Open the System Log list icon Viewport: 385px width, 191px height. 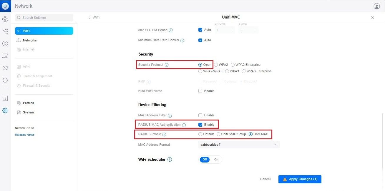click(5, 98)
